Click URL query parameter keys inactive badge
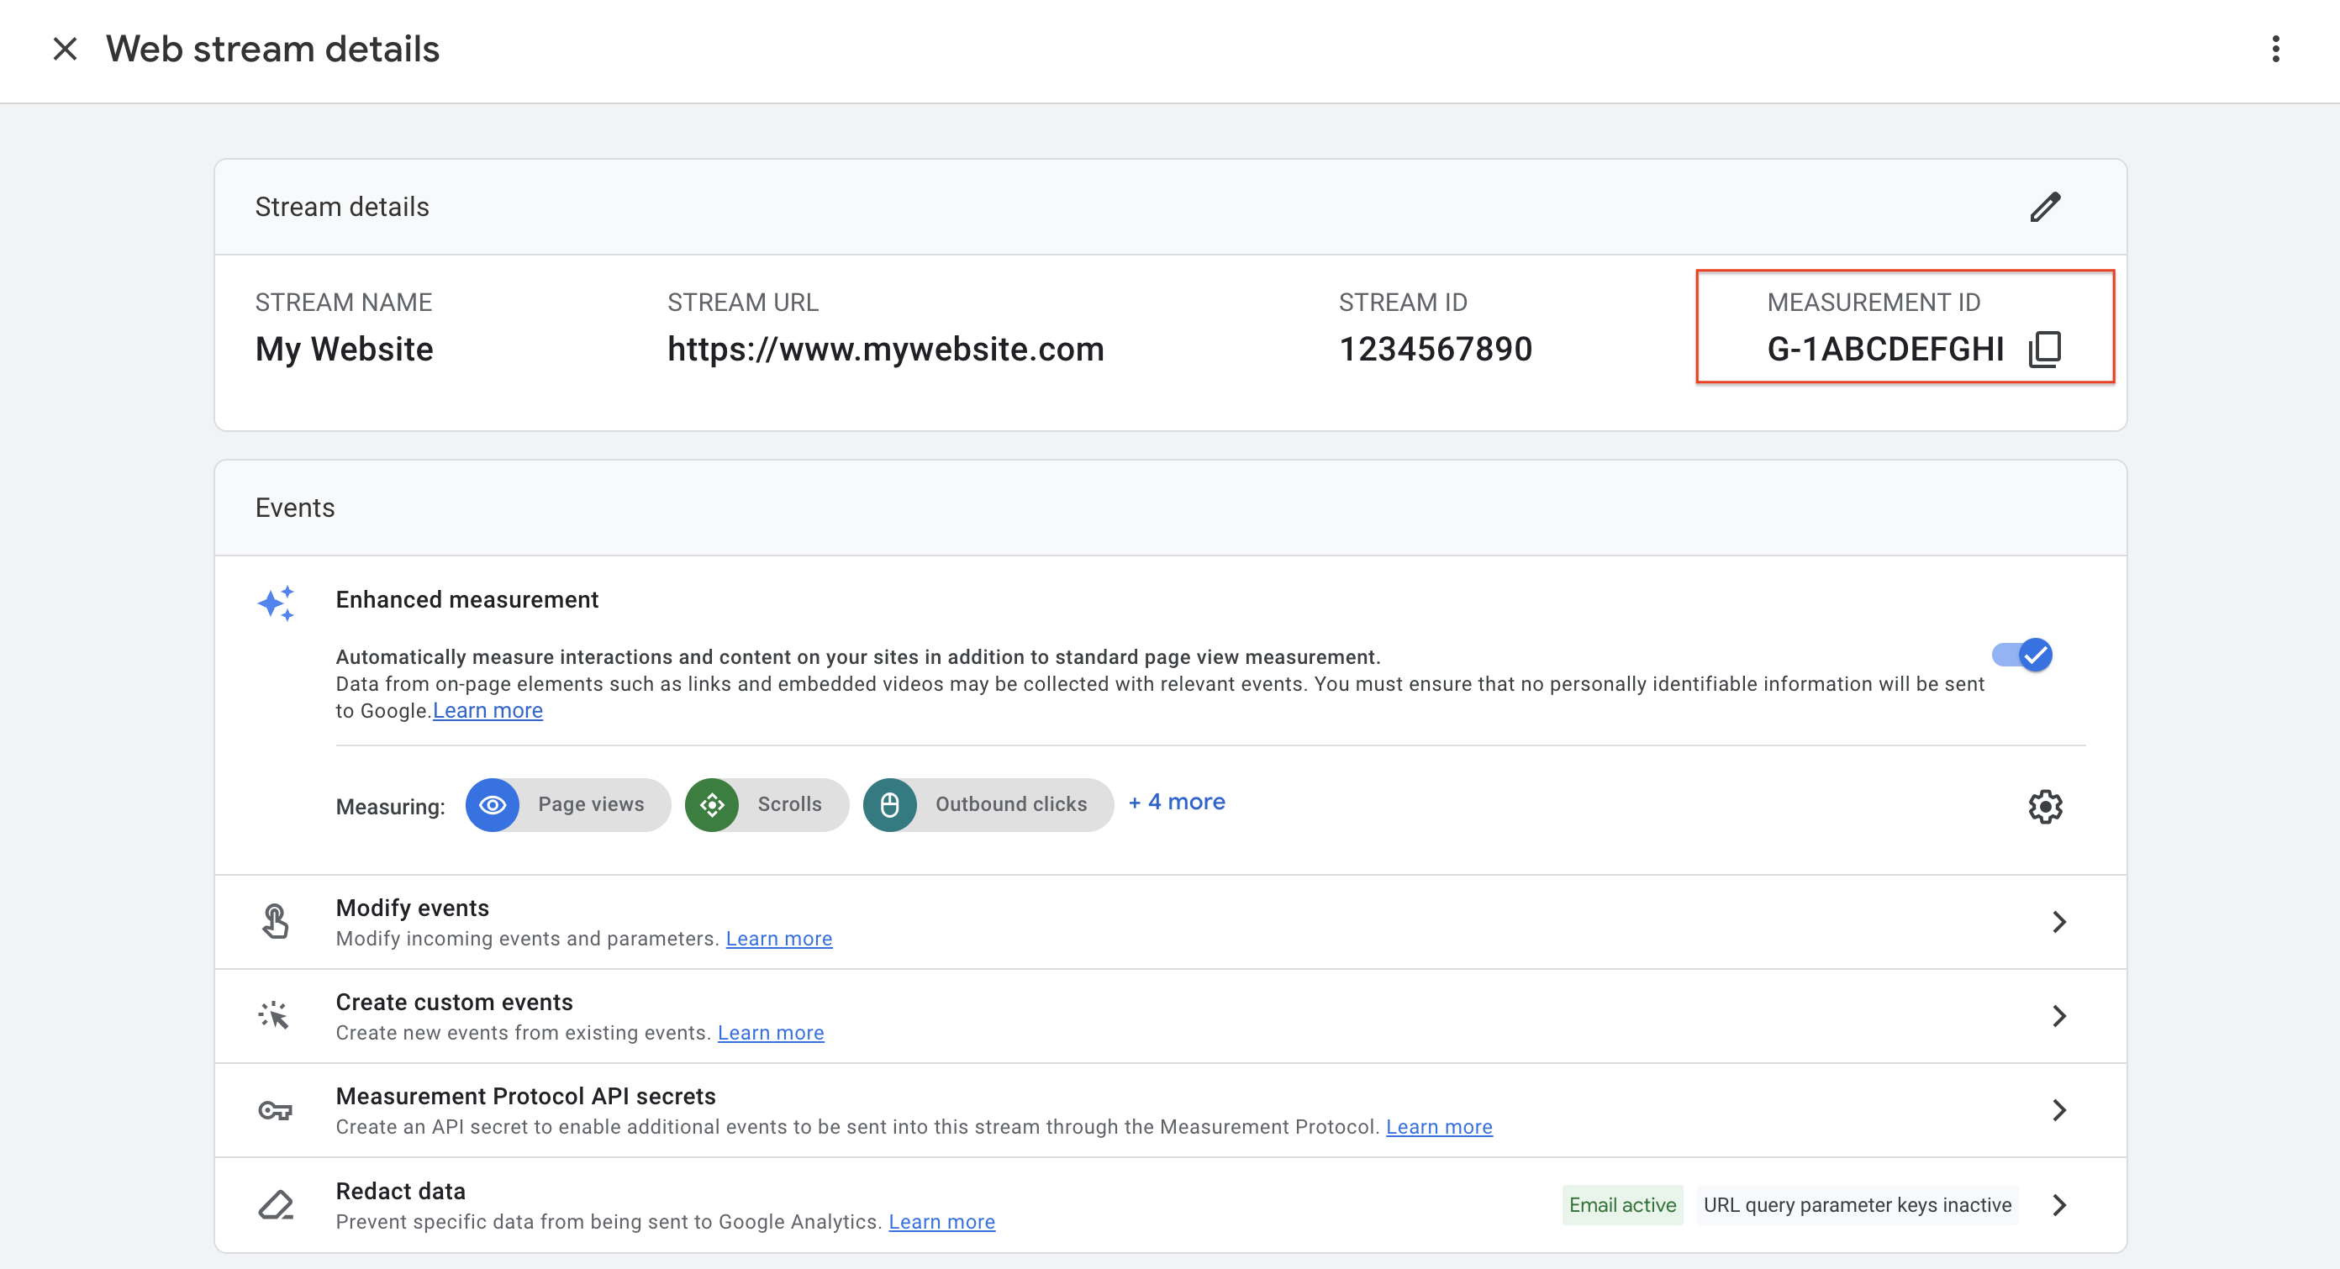This screenshot has width=2340, height=1269. [1857, 1205]
